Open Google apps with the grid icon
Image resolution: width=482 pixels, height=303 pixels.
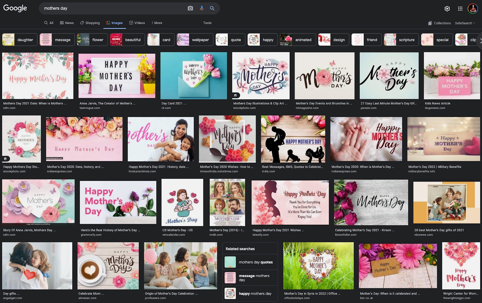pyautogui.click(x=460, y=9)
